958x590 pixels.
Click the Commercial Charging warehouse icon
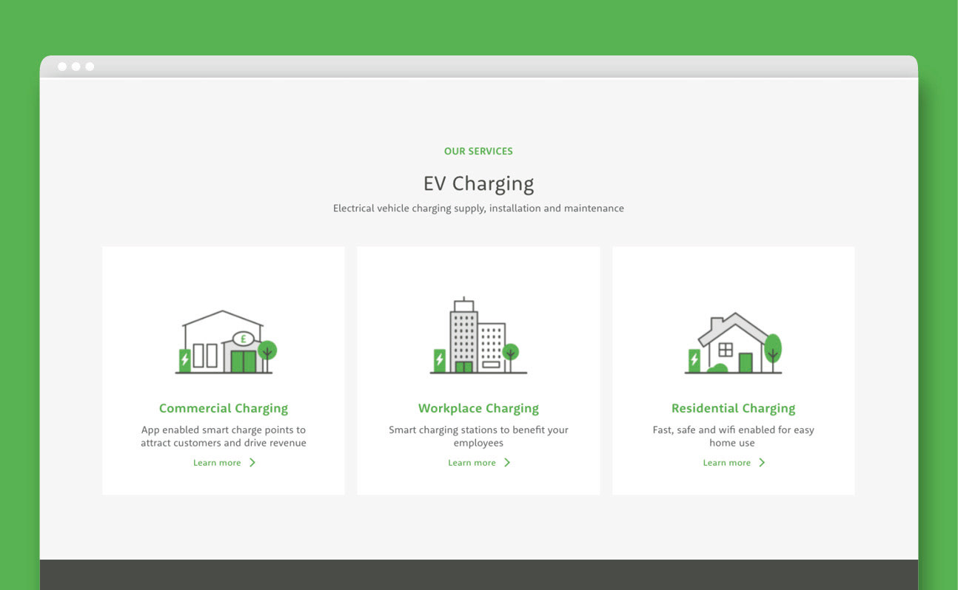[225, 342]
